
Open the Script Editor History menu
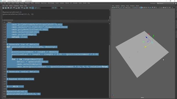tap(11, 6)
